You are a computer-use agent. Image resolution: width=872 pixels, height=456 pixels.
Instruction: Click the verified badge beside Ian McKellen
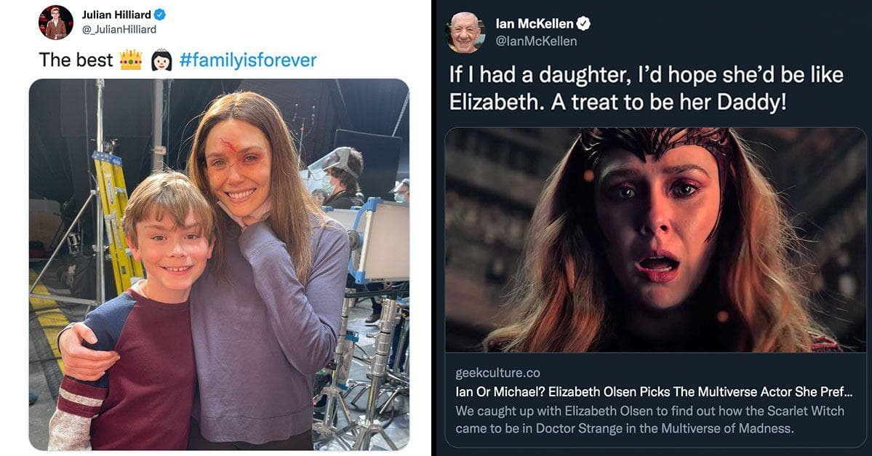tap(583, 23)
